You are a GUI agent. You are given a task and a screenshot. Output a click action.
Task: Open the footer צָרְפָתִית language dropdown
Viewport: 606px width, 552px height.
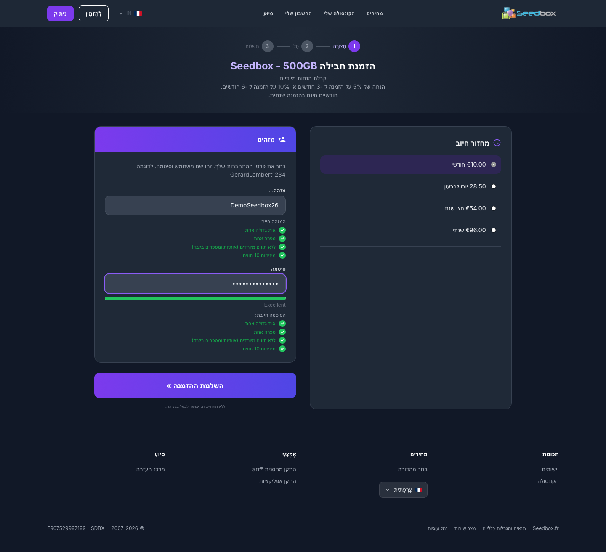(x=403, y=490)
